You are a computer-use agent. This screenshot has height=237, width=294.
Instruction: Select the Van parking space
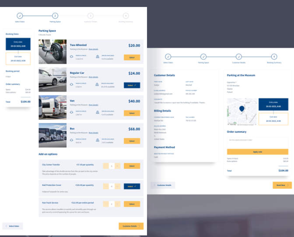click(x=132, y=113)
